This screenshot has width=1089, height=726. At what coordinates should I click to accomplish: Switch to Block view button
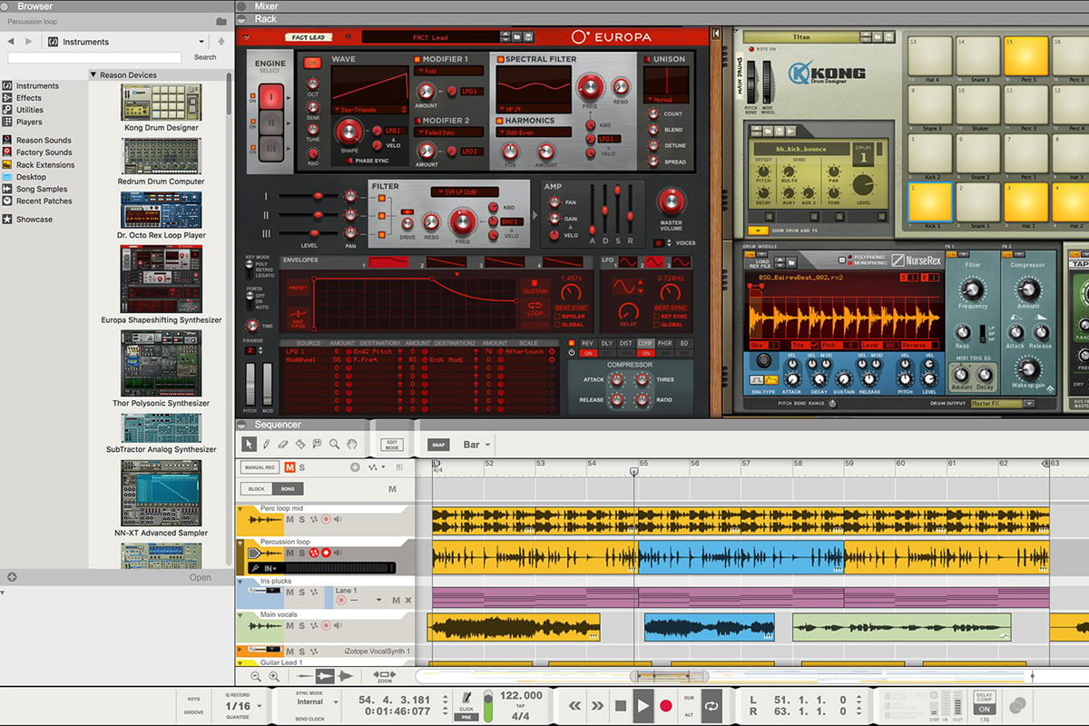256,488
